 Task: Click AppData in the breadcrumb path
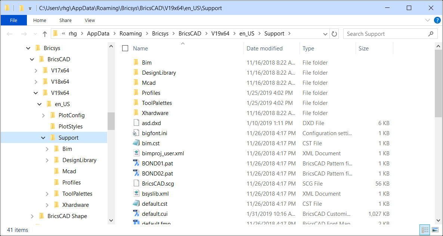[97, 34]
